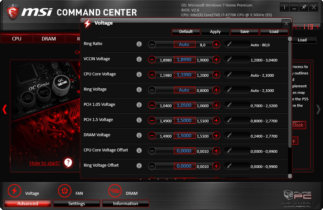Click the Load button in Voltage panel
Viewport: 323px width, 210px height.
pyautogui.click(x=274, y=32)
